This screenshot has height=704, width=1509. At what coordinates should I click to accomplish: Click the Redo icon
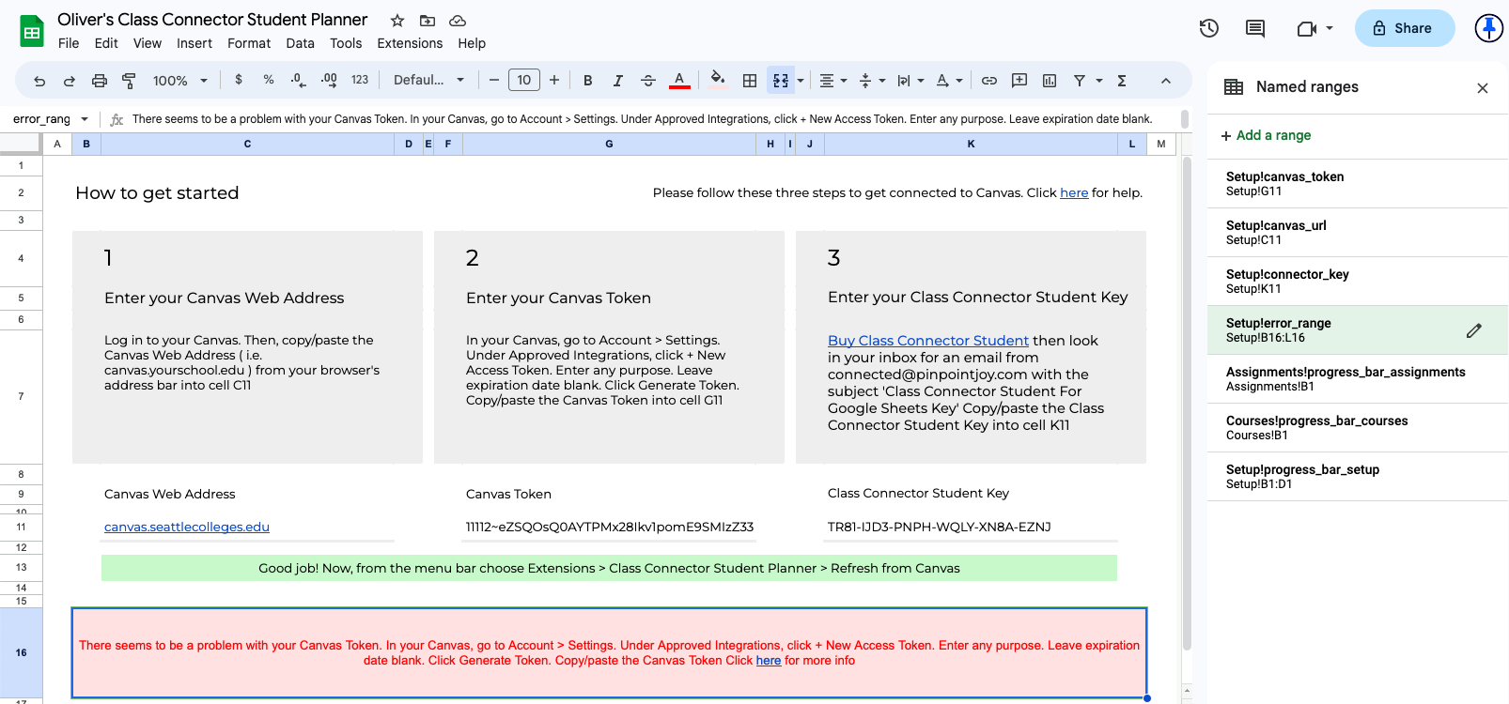point(70,81)
